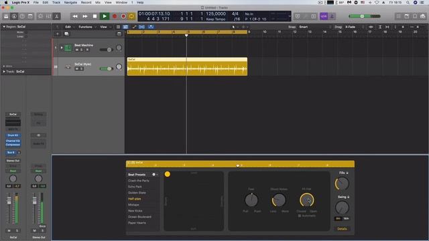This screenshot has width=429, height=241.
Task: Toggle the Region Mute checkbox in inspector
Action: click(25, 32)
